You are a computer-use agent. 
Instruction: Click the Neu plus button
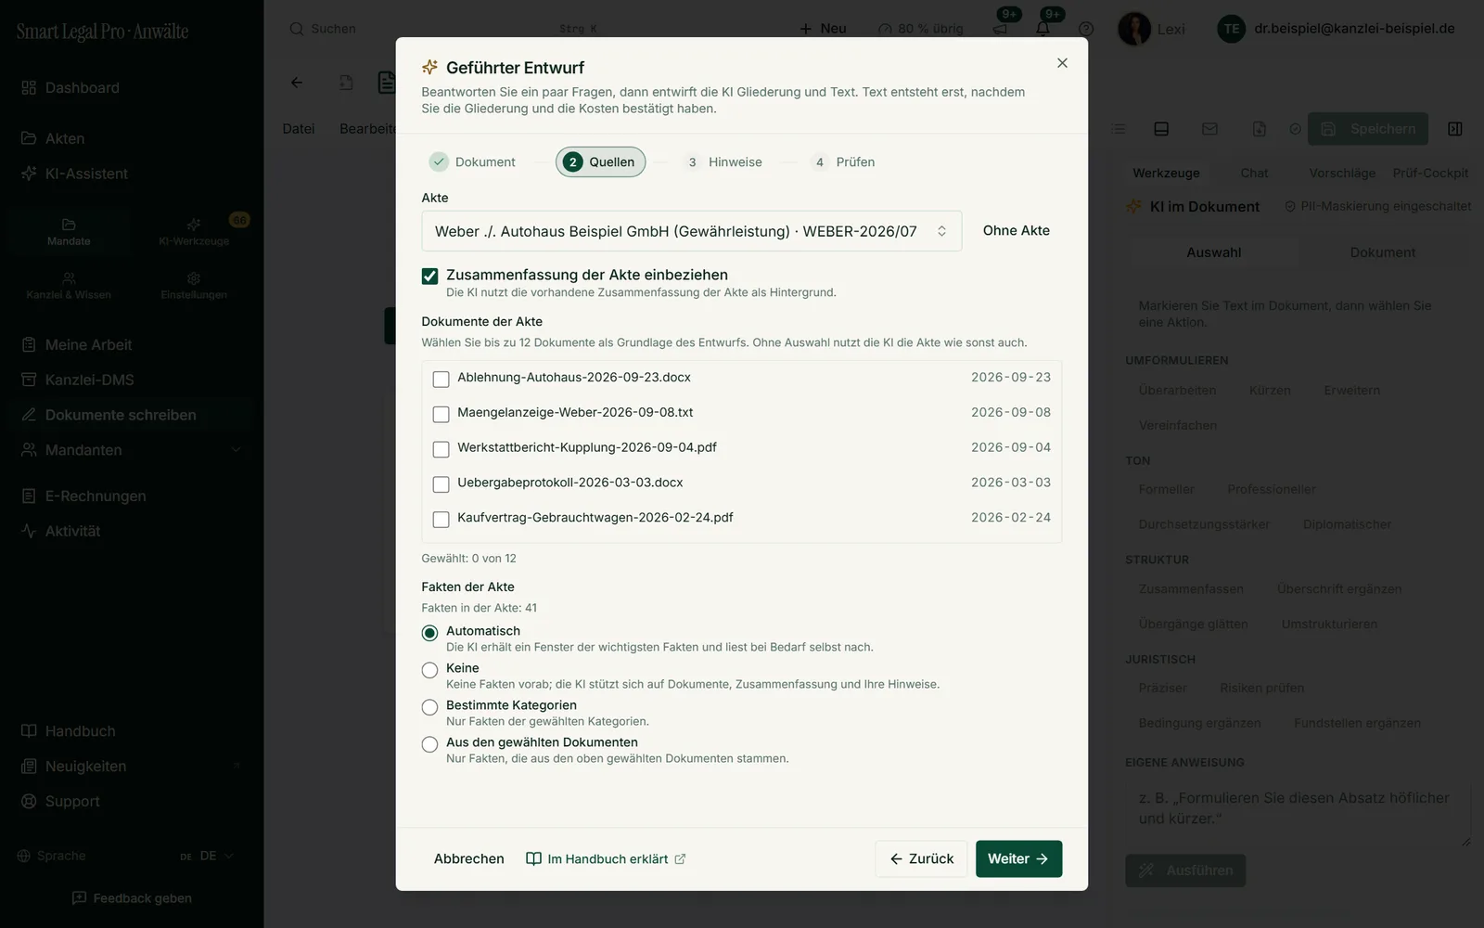click(x=823, y=29)
